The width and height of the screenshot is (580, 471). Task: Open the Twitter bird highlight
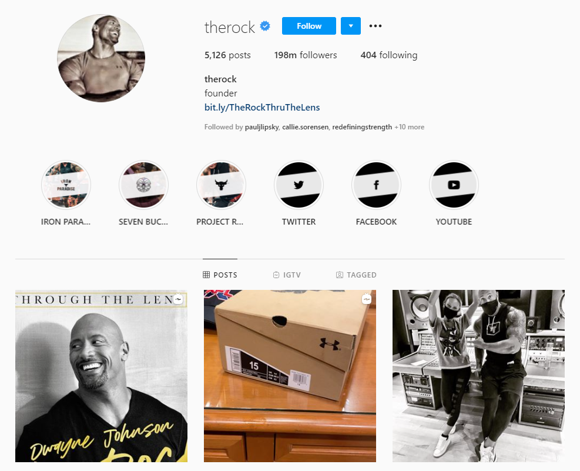[299, 185]
